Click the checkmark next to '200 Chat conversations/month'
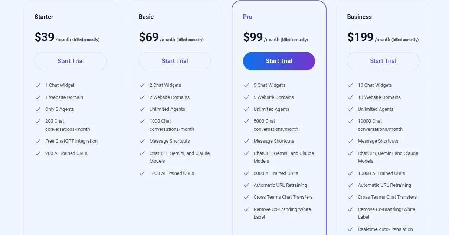This screenshot has width=449, height=235. pos(38,121)
